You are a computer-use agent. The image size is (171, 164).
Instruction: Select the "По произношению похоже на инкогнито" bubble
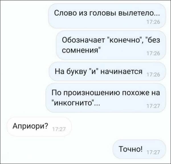coord(106,98)
